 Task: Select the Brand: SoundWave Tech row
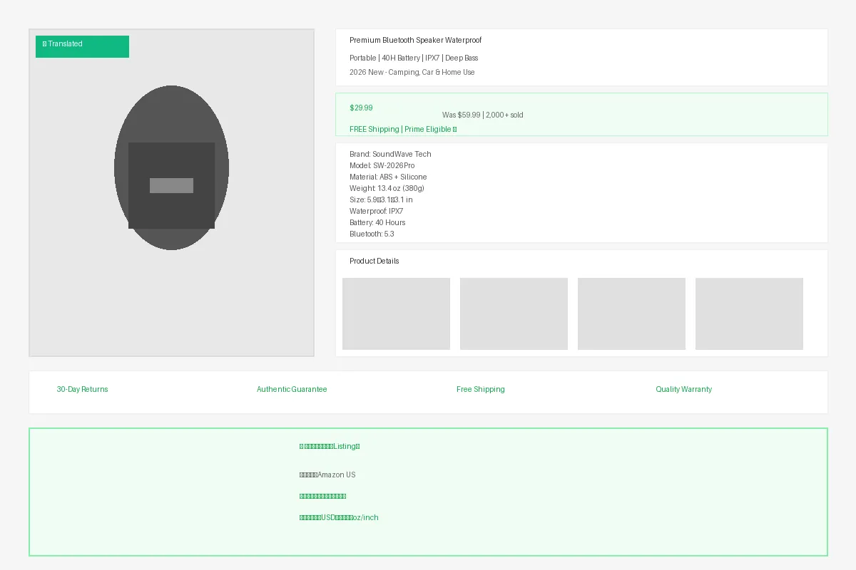click(x=390, y=154)
